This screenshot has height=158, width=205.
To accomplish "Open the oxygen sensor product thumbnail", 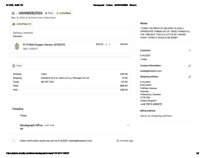I will pyautogui.click(x=17, y=46).
